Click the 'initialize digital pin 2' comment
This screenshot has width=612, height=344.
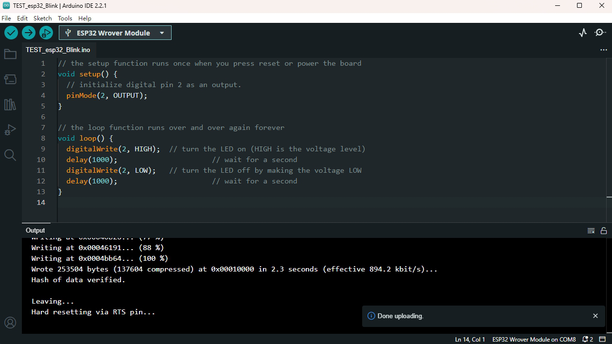pos(154,85)
